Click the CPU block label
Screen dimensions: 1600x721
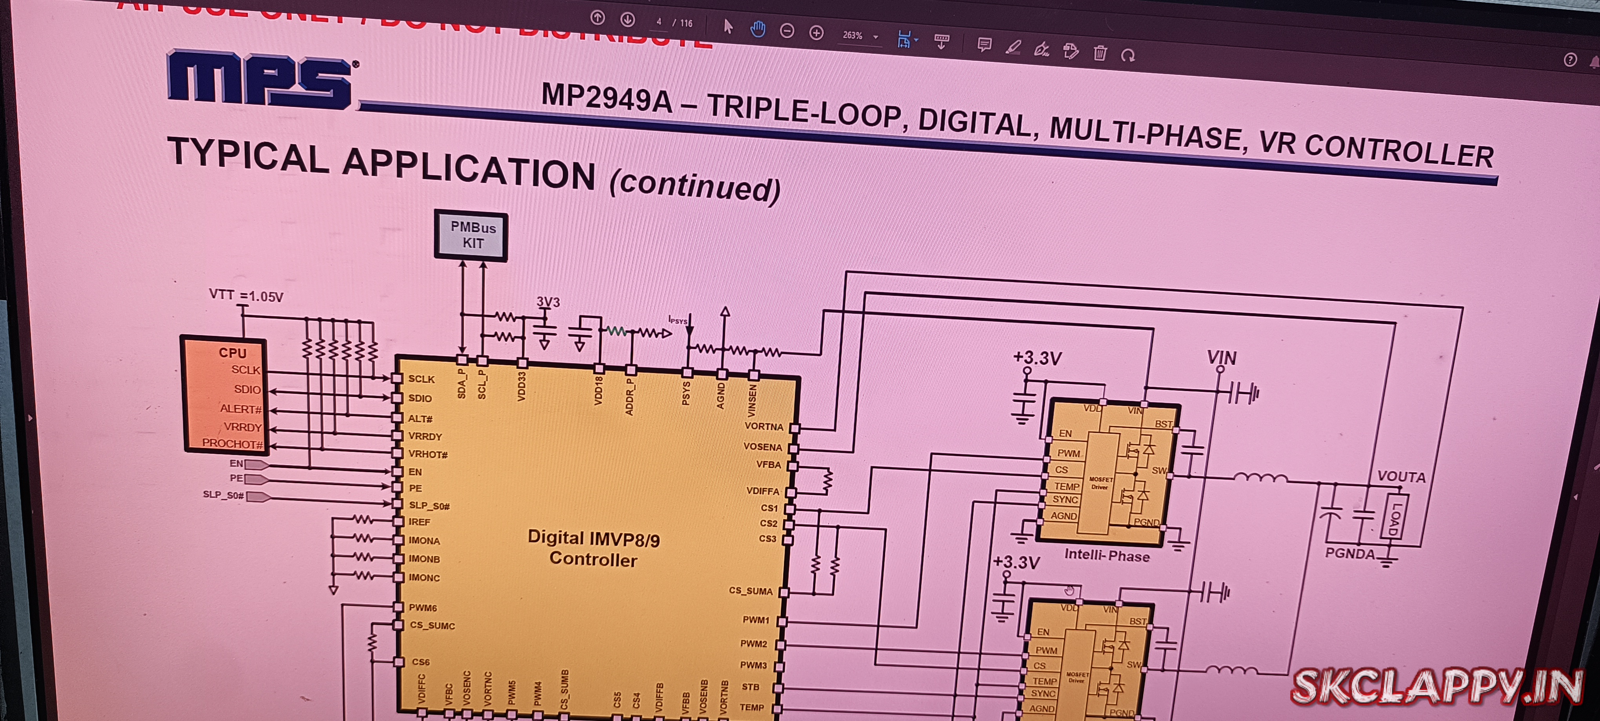232,352
